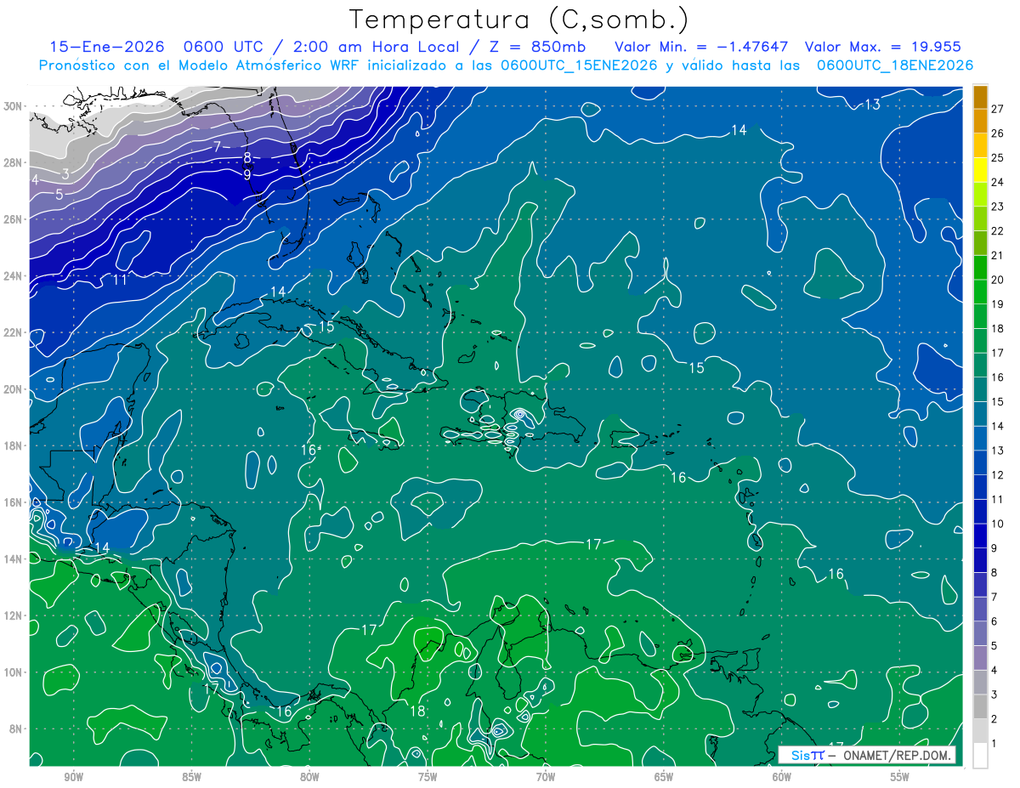Click the contour label "5" on the map
Image resolution: width=1020 pixels, height=788 pixels.
click(59, 195)
